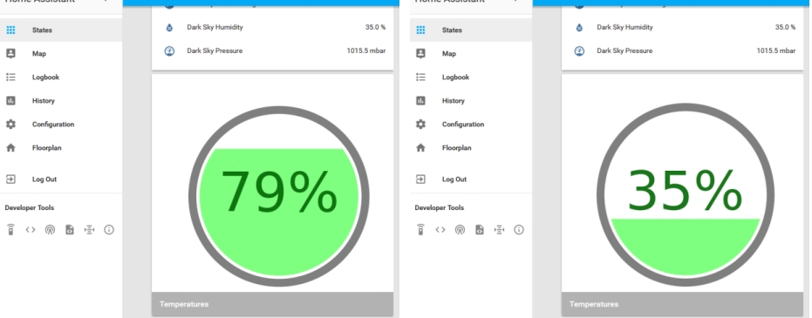This screenshot has height=318, width=812.
Task: Select States in sidebar beside the 79% gauge
Action: click(x=61, y=30)
